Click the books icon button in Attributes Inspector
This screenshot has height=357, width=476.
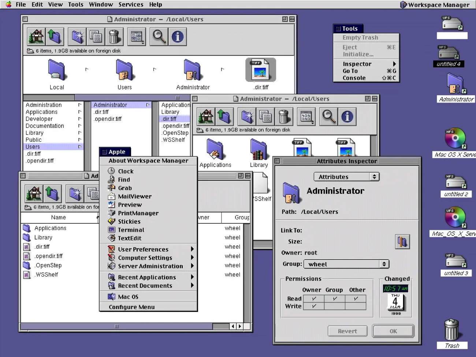tap(402, 242)
